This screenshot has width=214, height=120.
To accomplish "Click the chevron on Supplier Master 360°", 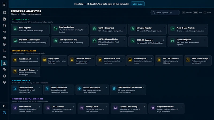I will pos(182,107).
